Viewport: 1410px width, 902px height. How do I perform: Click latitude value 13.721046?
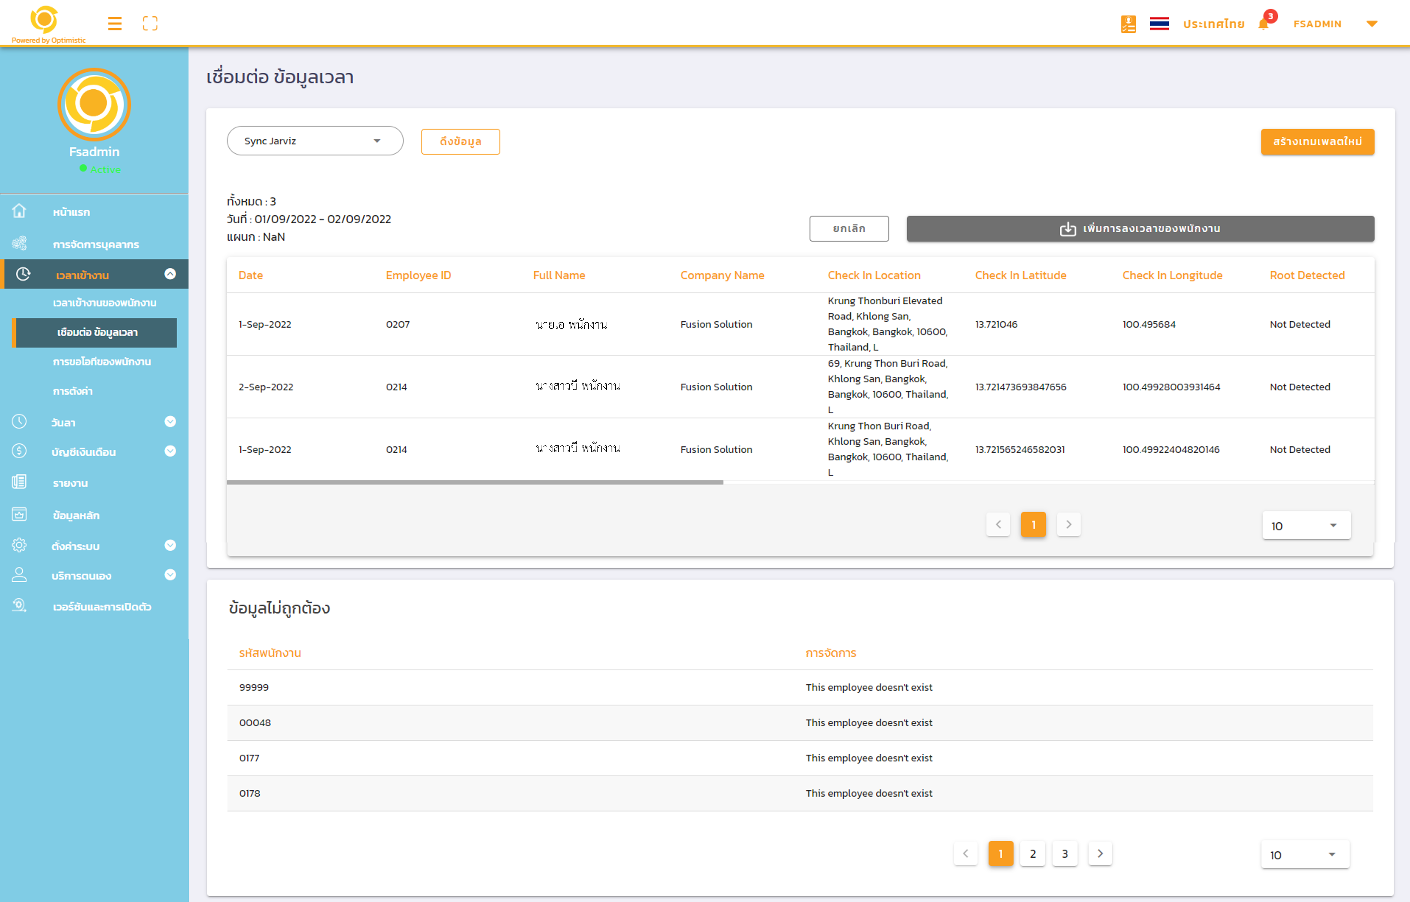pos(996,325)
